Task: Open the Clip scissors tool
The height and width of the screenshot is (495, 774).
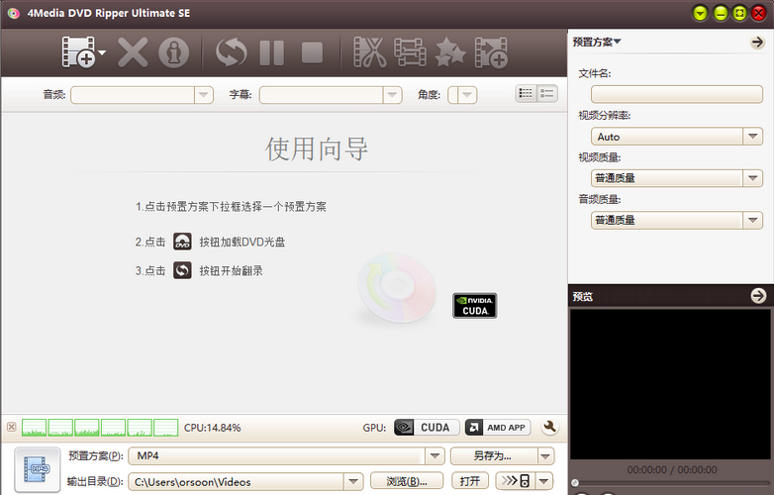Action: click(370, 52)
